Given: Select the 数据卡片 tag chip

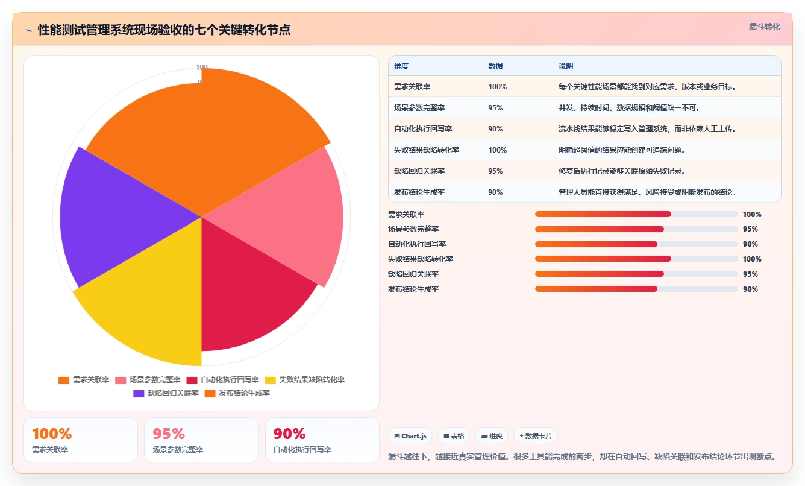Looking at the screenshot, I should point(536,436).
